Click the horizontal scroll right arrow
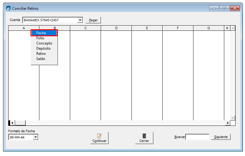 pyautogui.click(x=228, y=123)
